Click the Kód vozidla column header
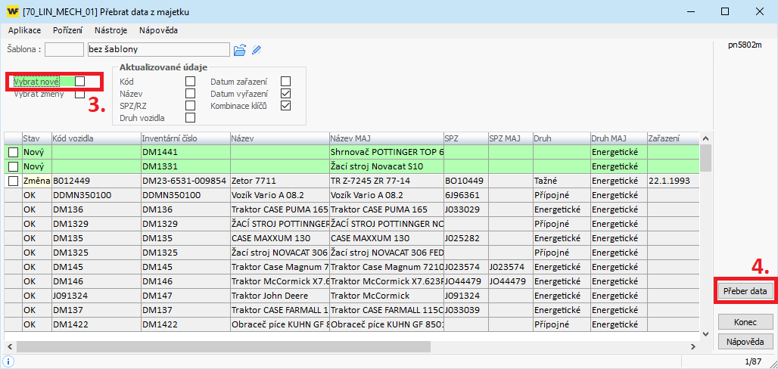The image size is (778, 369). click(96, 138)
